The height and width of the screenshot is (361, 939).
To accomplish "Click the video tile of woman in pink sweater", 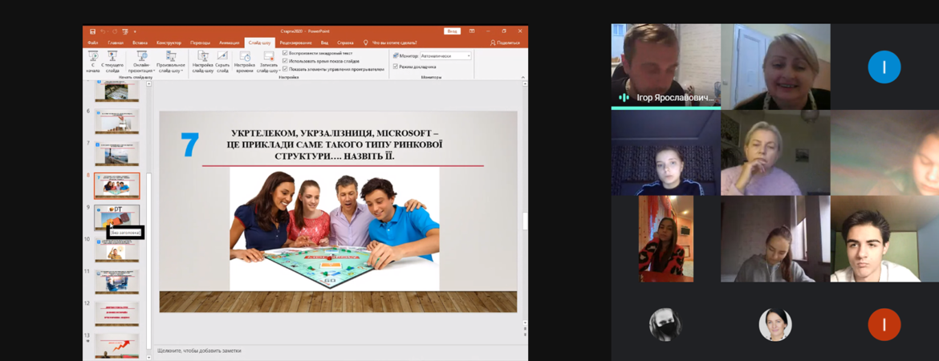I will point(775,152).
